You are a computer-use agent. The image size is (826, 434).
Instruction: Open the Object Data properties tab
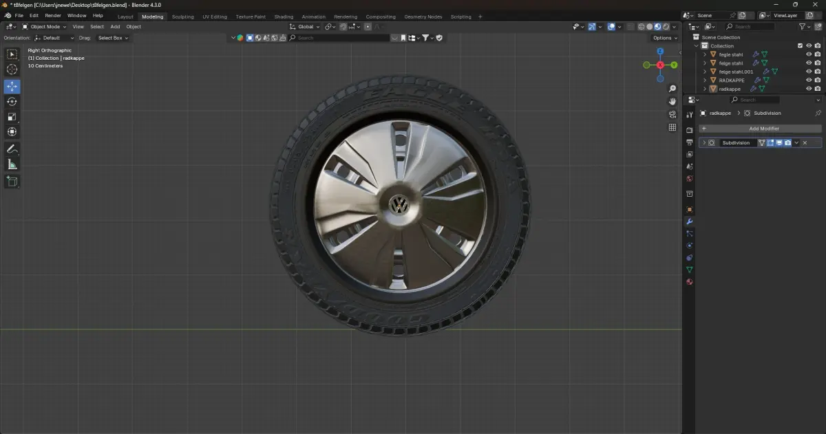point(689,270)
